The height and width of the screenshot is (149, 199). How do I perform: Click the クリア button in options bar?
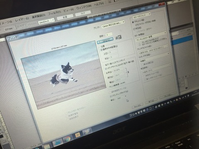pos(83,13)
